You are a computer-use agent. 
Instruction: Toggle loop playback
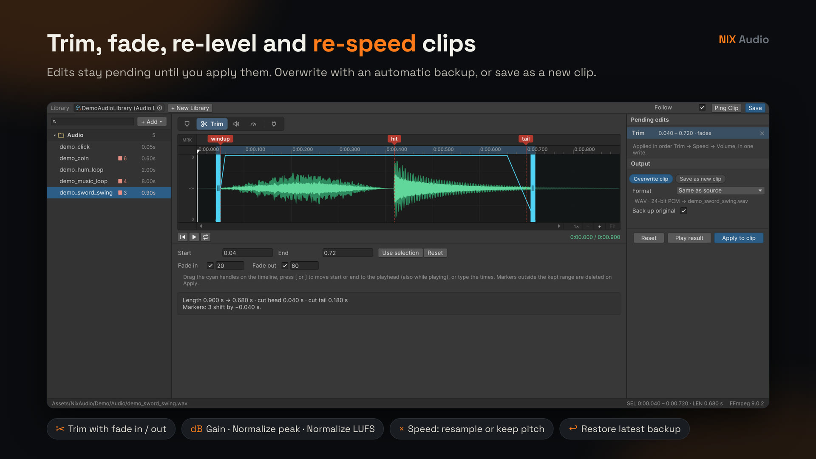[206, 237]
